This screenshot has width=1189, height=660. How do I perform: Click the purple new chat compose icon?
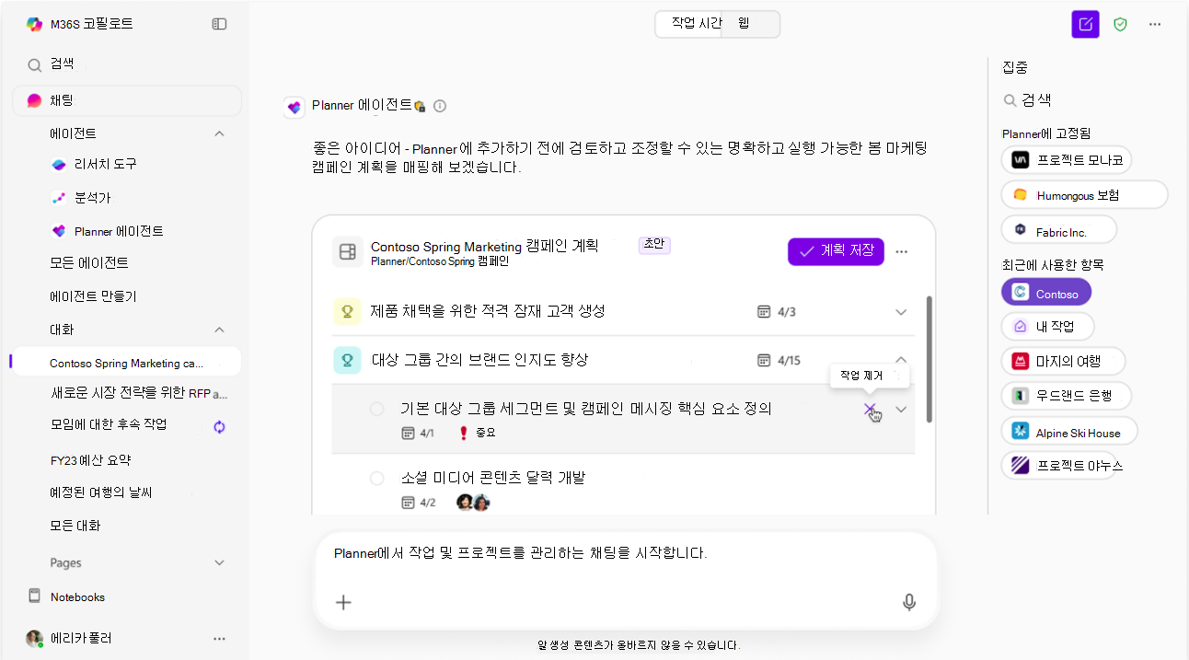(x=1085, y=24)
